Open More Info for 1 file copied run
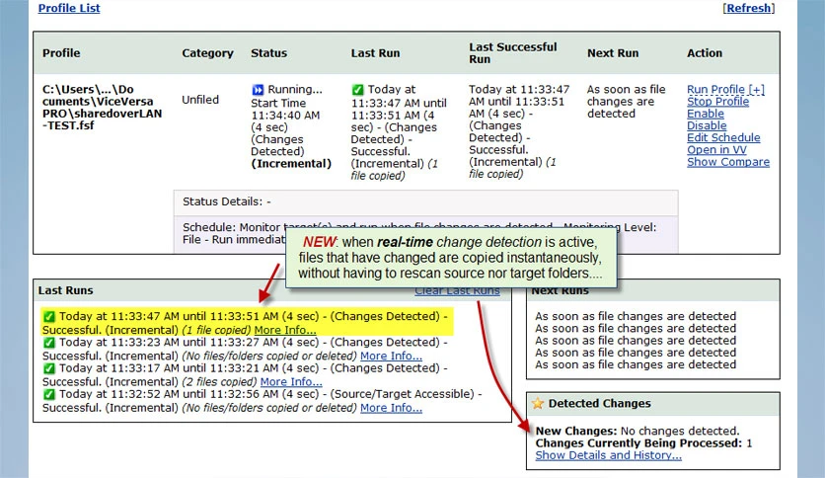This screenshot has height=478, width=825. click(285, 330)
